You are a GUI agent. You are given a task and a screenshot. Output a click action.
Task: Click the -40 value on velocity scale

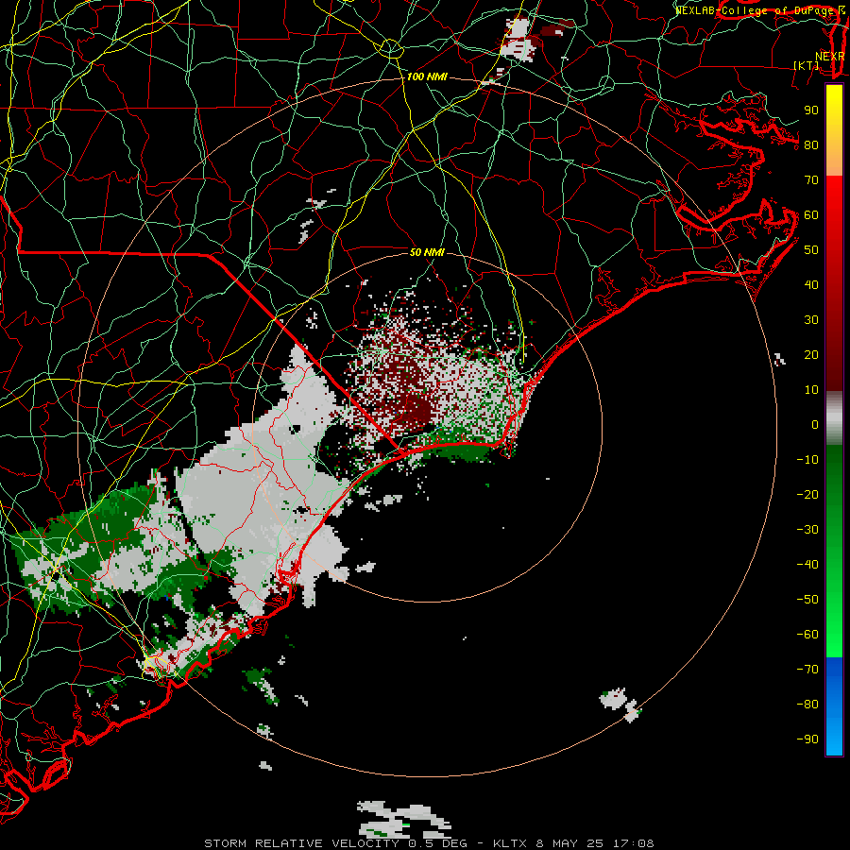(807, 565)
